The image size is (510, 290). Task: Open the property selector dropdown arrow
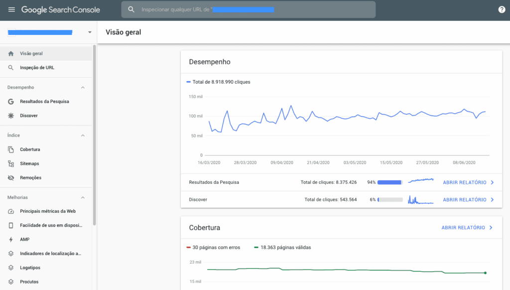(x=90, y=32)
